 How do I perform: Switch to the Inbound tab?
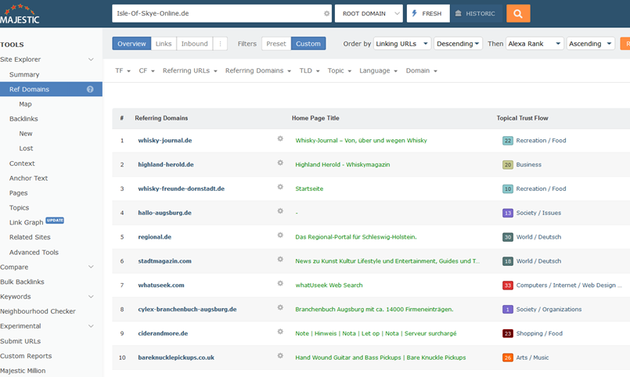click(194, 44)
